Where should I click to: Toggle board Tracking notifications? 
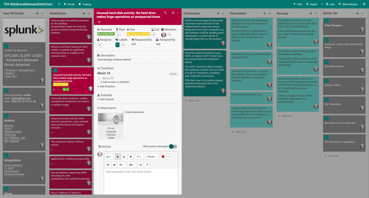click(x=85, y=4)
